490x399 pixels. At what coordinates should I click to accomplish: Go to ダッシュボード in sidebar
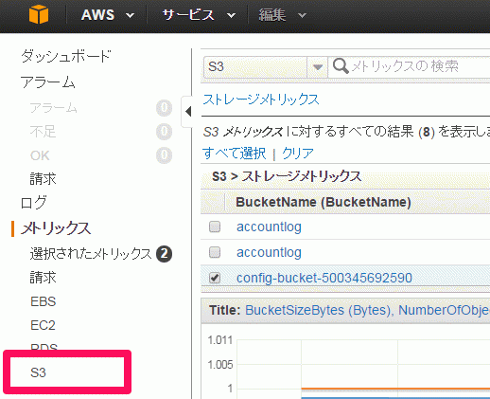coord(66,56)
